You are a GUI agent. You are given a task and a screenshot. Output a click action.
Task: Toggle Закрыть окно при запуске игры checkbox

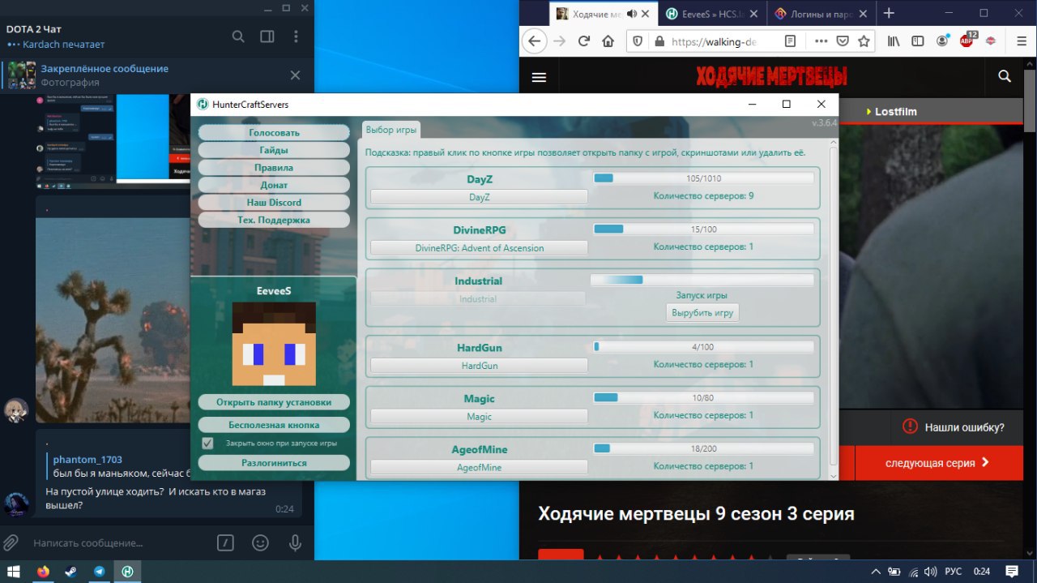[x=207, y=444]
